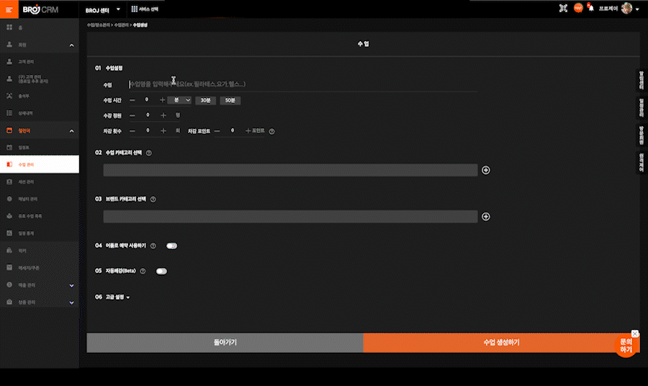648x386 pixels.
Task: Open 메시지/쿠폰 in sidebar
Action: click(x=40, y=268)
